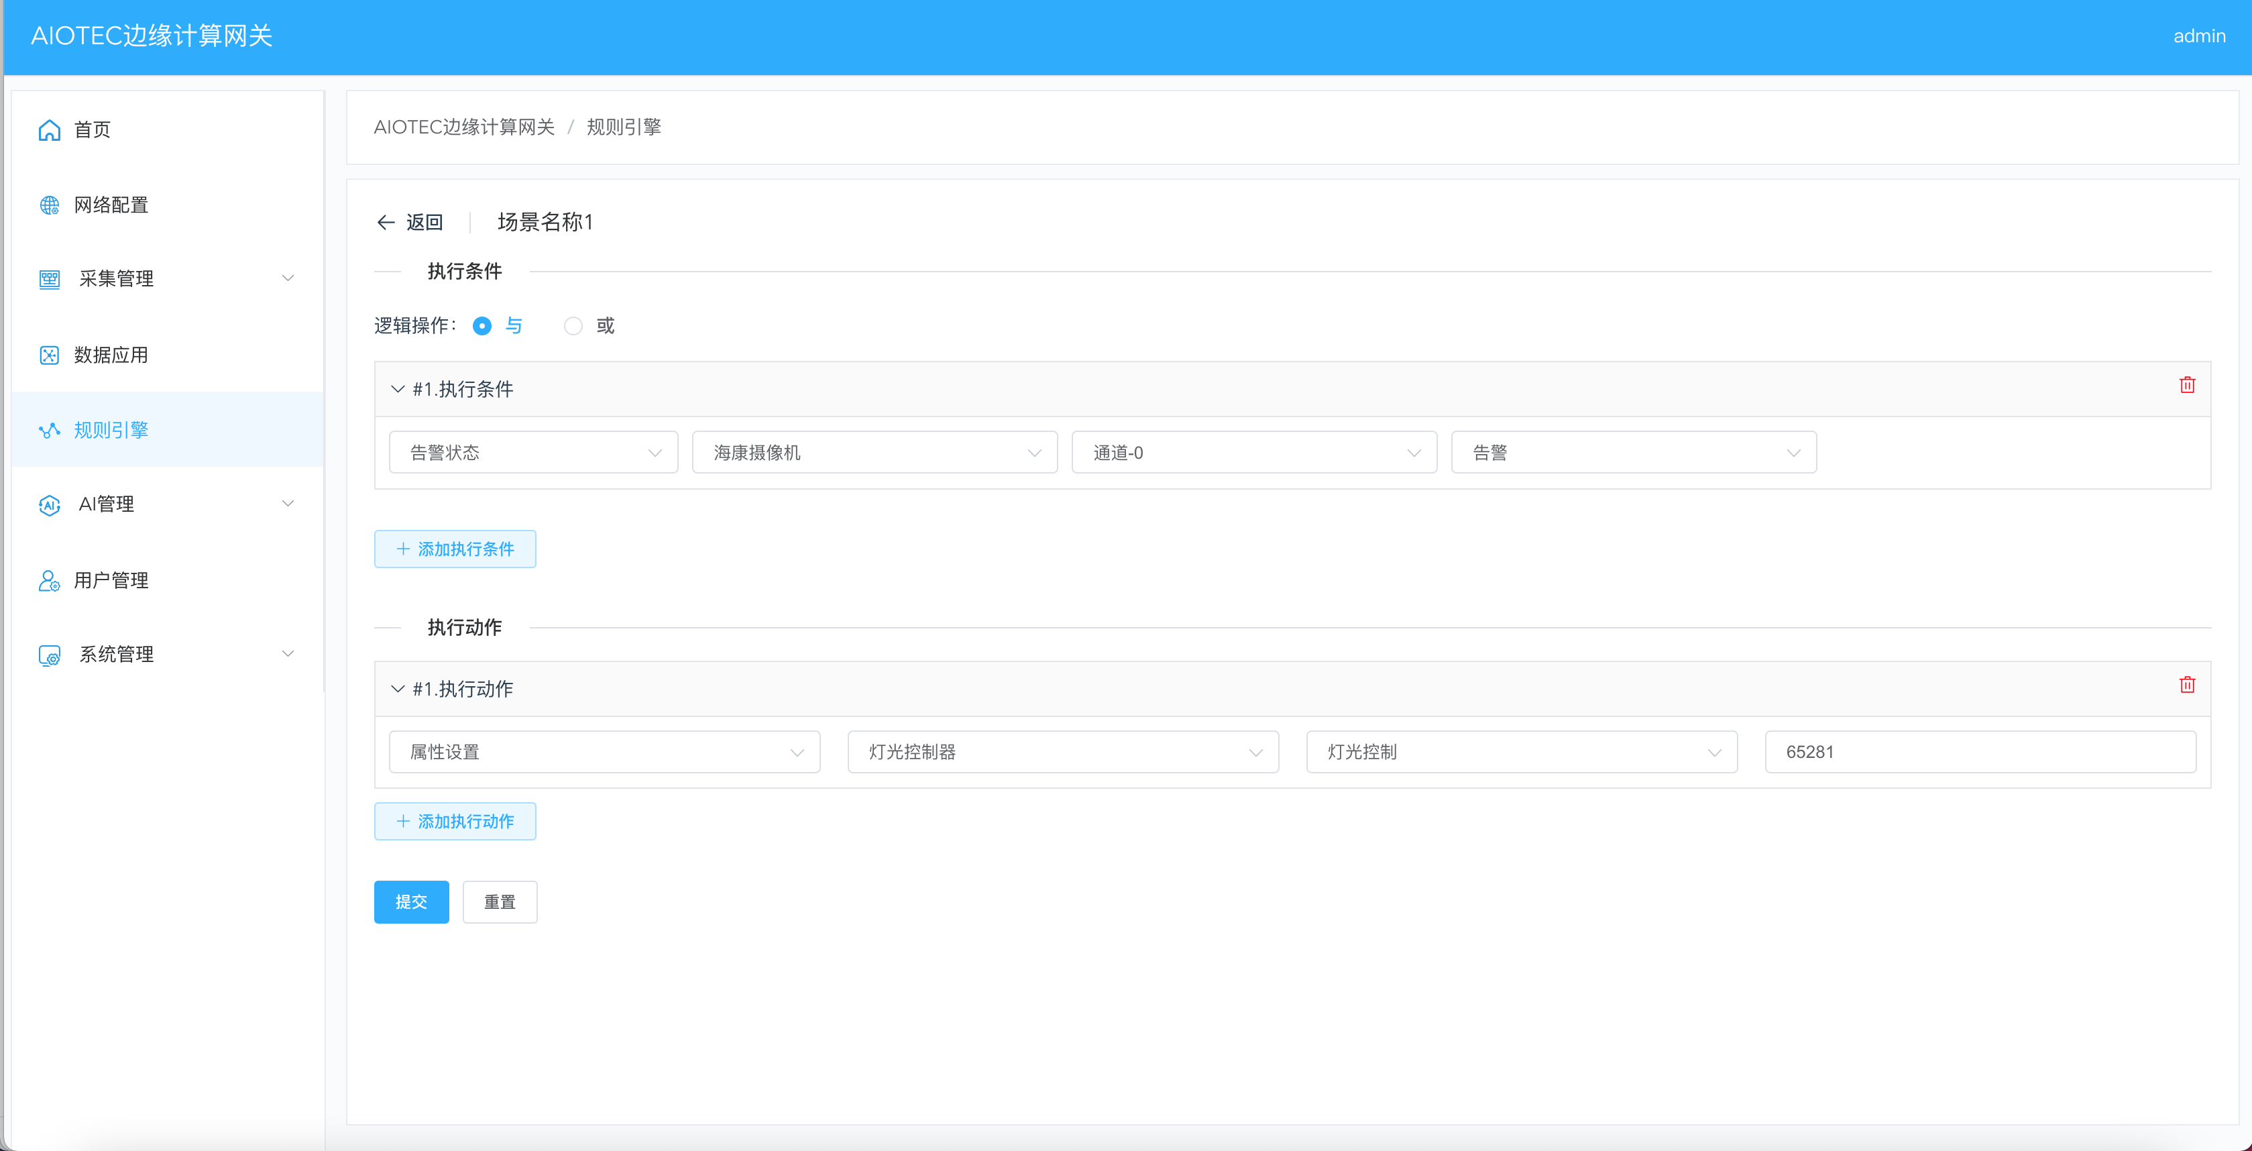Image resolution: width=2252 pixels, height=1151 pixels.
Task: Click the AIOTEC边缘计算网关 header title
Action: pyautogui.click(x=152, y=36)
